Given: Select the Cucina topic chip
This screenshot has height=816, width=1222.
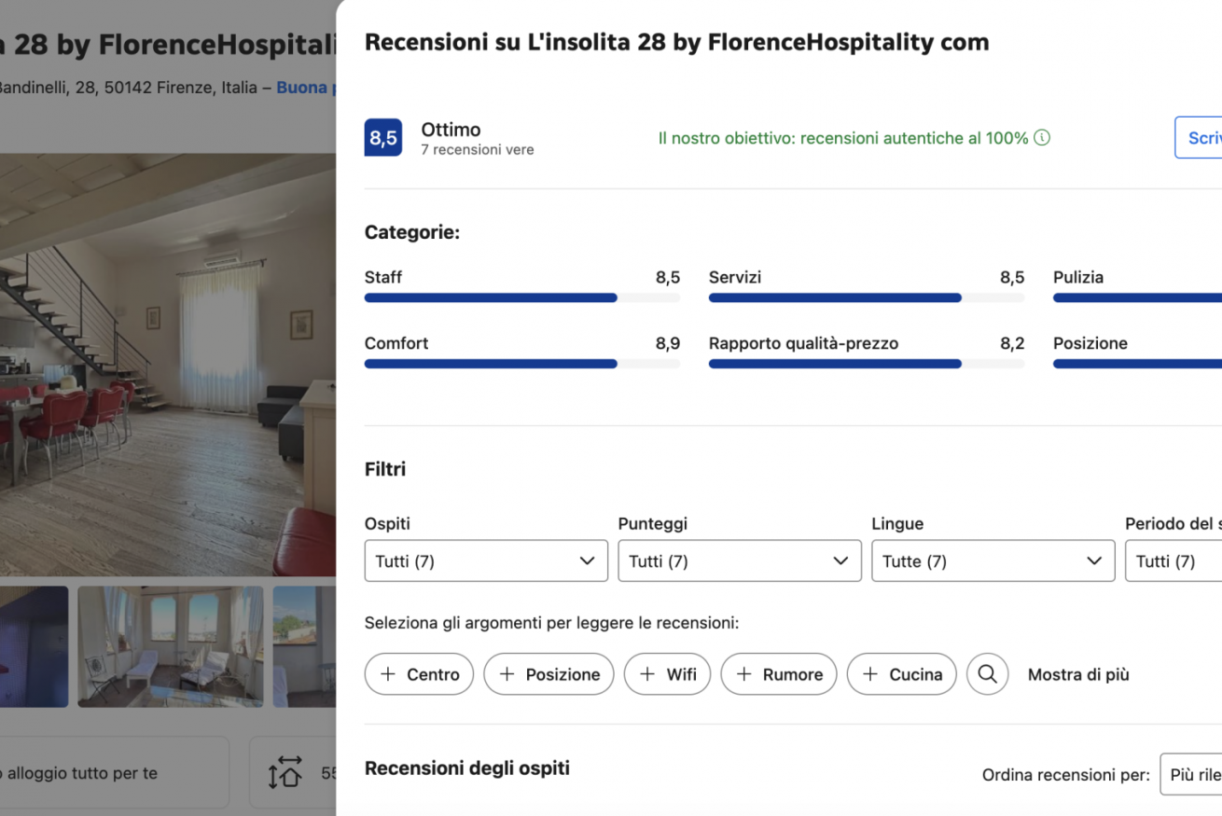Looking at the screenshot, I should click(x=901, y=674).
